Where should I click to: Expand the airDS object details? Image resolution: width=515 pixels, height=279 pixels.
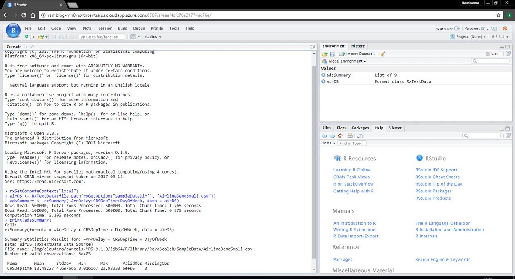pos(323,81)
